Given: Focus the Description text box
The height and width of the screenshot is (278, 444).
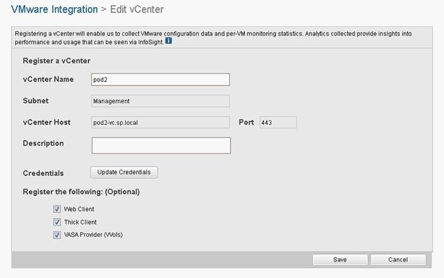Looking at the screenshot, I should click(161, 146).
